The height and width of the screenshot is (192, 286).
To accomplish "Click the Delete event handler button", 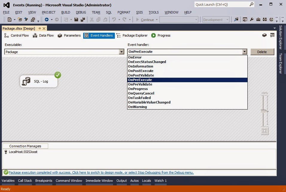I will pyautogui.click(x=262, y=52).
